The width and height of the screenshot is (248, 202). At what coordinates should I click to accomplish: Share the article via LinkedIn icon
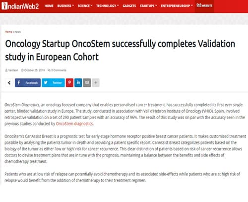tap(78, 82)
